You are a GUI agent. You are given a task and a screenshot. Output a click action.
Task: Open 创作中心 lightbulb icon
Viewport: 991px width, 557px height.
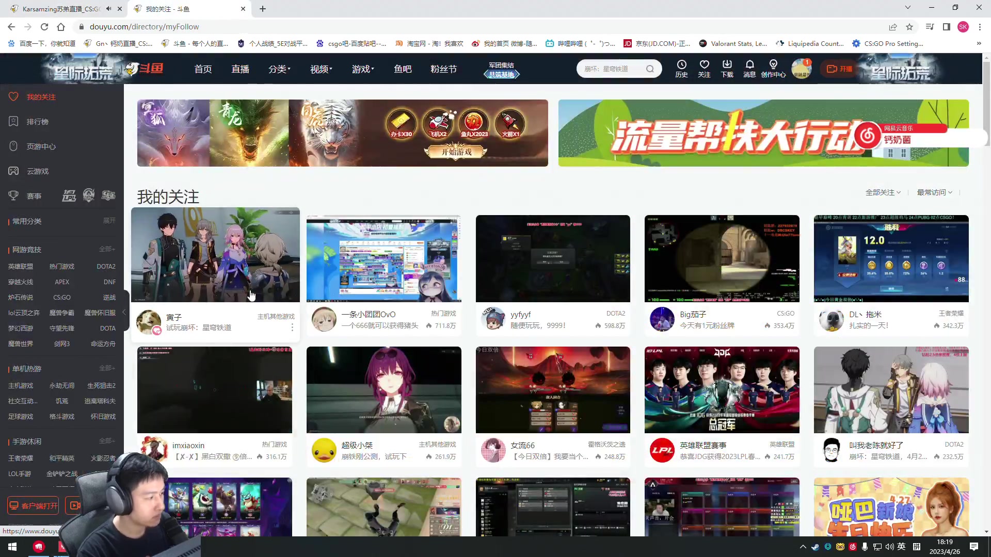pyautogui.click(x=773, y=69)
